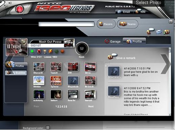The height and width of the screenshot is (130, 175).
Task: Click the chat bubble icon above Profile tab
Action: coord(150,31)
